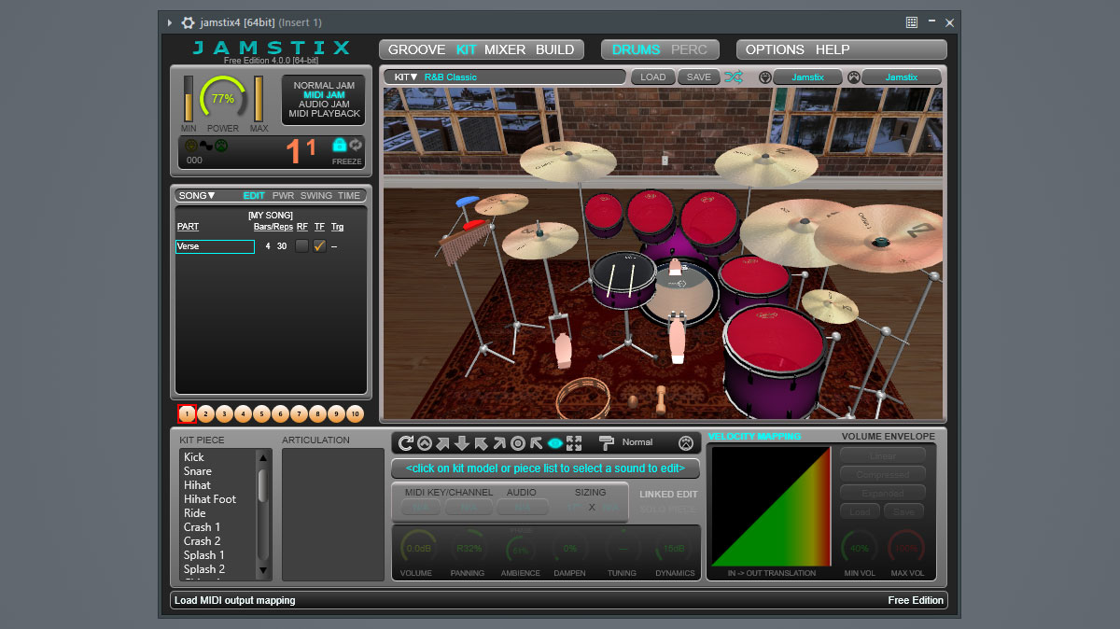Click the kit LOAD button
The width and height of the screenshot is (1120, 629).
click(653, 77)
